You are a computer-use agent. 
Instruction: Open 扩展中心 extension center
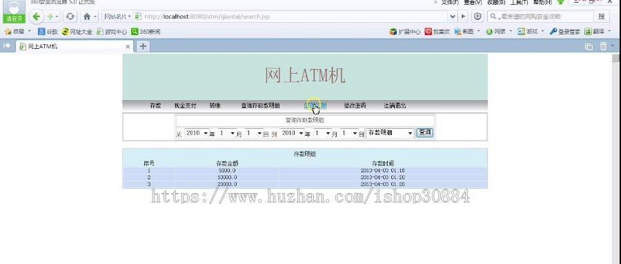click(x=405, y=32)
